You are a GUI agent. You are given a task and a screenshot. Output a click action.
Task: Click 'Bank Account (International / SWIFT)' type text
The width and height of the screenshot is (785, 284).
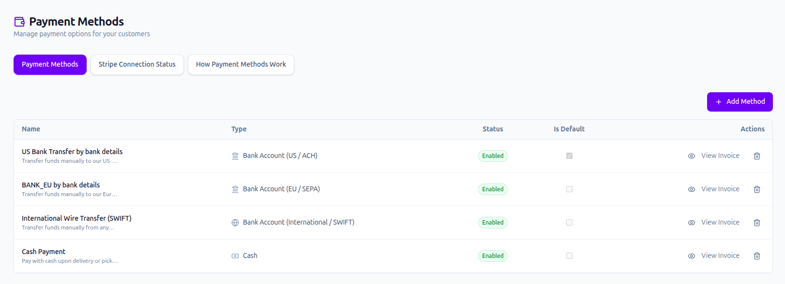pyautogui.click(x=299, y=222)
